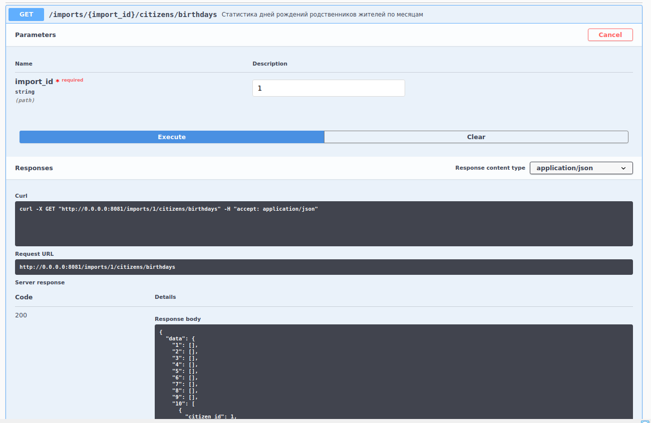The height and width of the screenshot is (423, 651).
Task: Click the "1": [] line in response
Action: coord(185,345)
